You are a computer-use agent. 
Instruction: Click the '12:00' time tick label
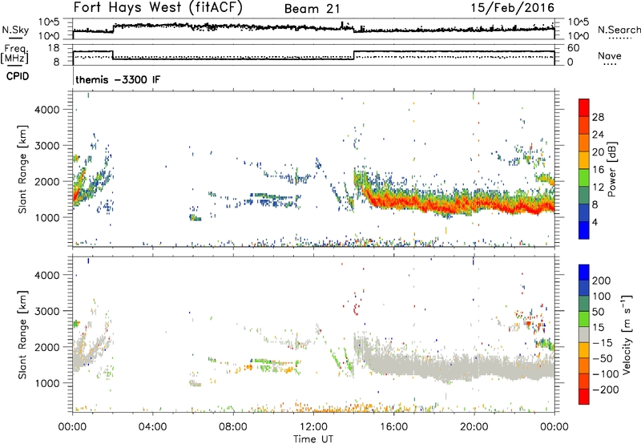(x=313, y=427)
